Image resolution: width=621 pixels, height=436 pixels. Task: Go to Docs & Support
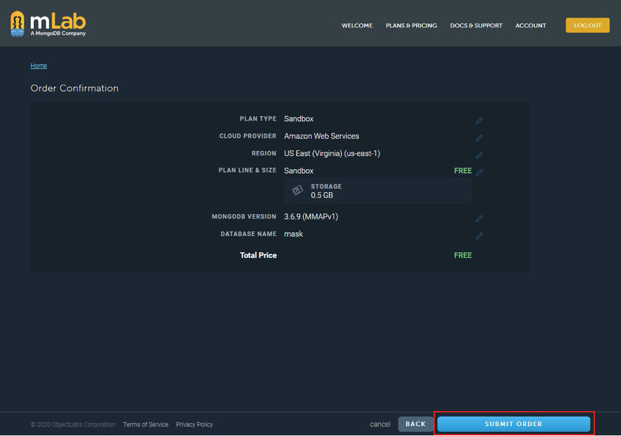click(x=476, y=25)
